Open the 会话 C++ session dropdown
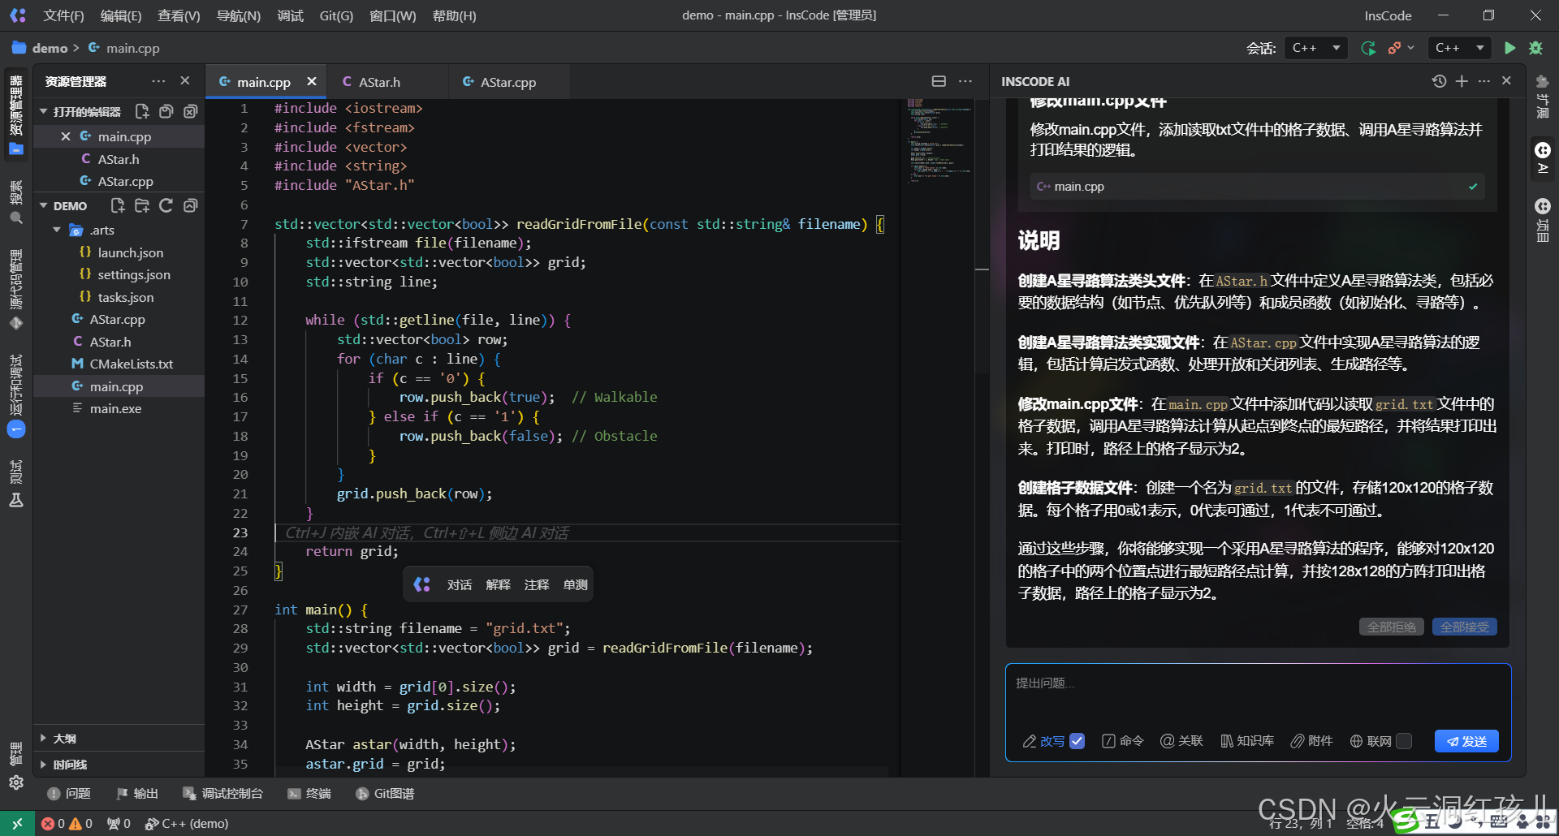This screenshot has width=1559, height=836. click(1315, 48)
